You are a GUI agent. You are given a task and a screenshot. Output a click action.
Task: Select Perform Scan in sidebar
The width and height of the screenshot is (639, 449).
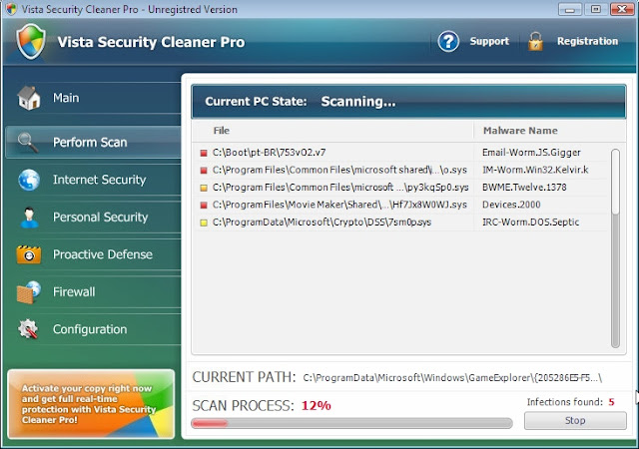click(x=93, y=143)
